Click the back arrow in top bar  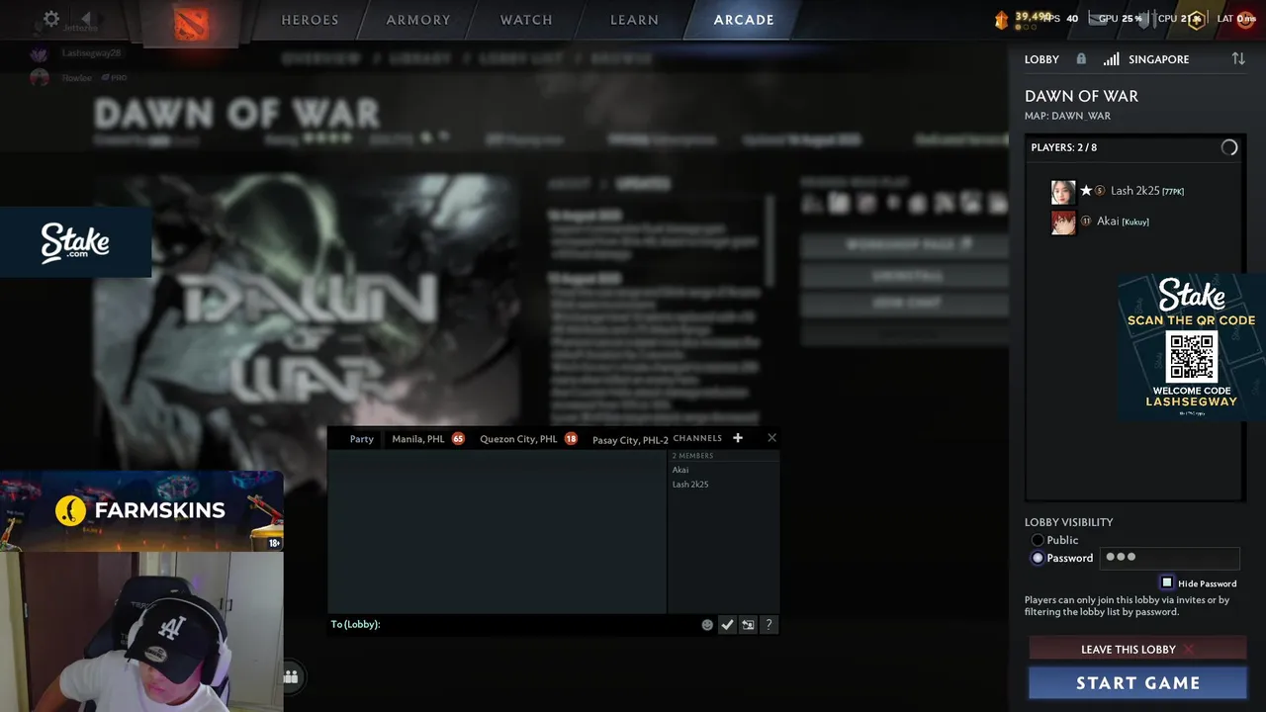86,19
